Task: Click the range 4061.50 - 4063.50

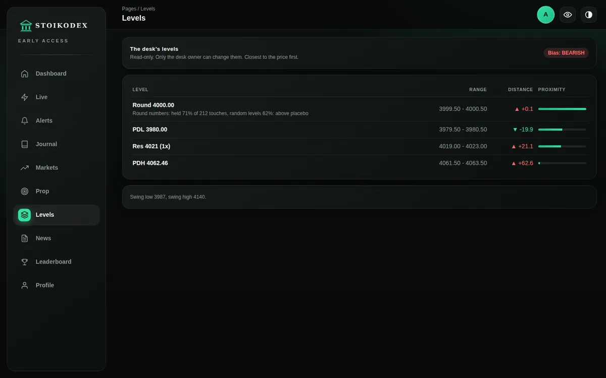Action: coord(463,163)
